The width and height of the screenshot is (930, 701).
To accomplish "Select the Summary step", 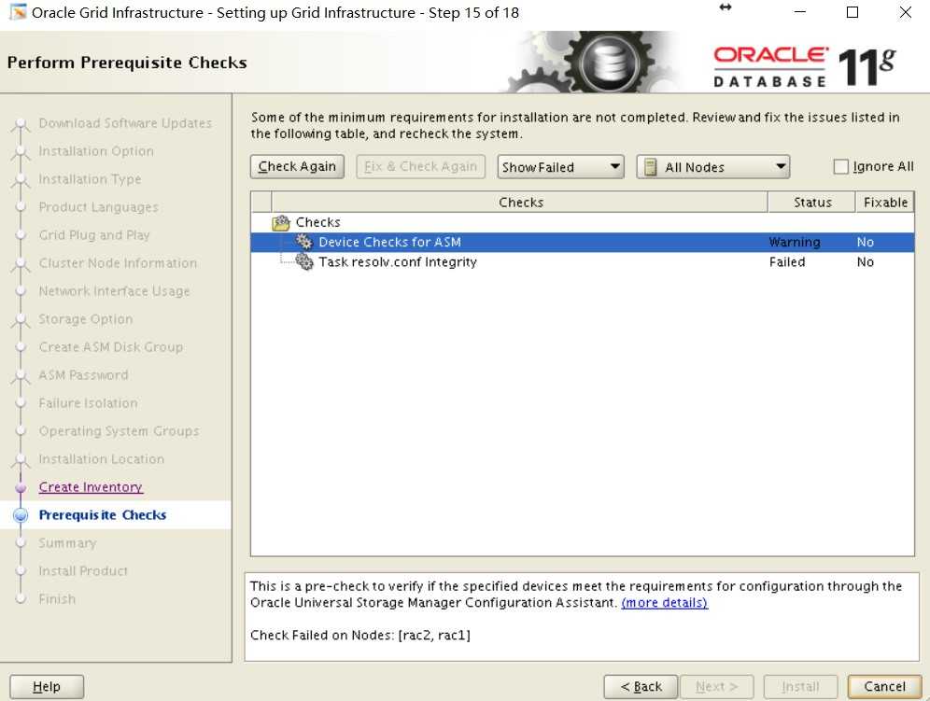I will coord(67,542).
